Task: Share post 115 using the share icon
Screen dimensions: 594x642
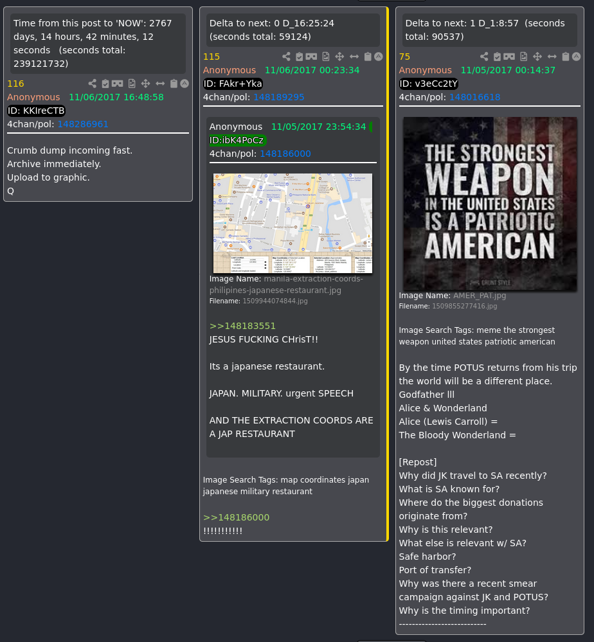Action: click(286, 57)
